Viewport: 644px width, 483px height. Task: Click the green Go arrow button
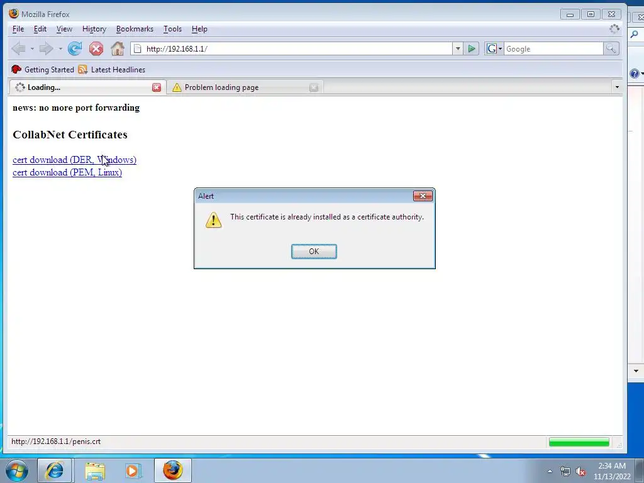[472, 49]
